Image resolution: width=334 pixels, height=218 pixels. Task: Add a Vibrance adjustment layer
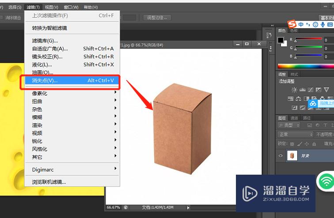(x=326, y=89)
